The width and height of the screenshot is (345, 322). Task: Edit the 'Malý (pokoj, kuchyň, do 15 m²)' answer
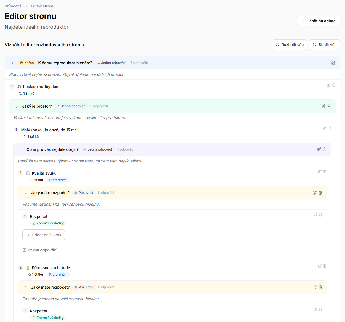(324, 128)
